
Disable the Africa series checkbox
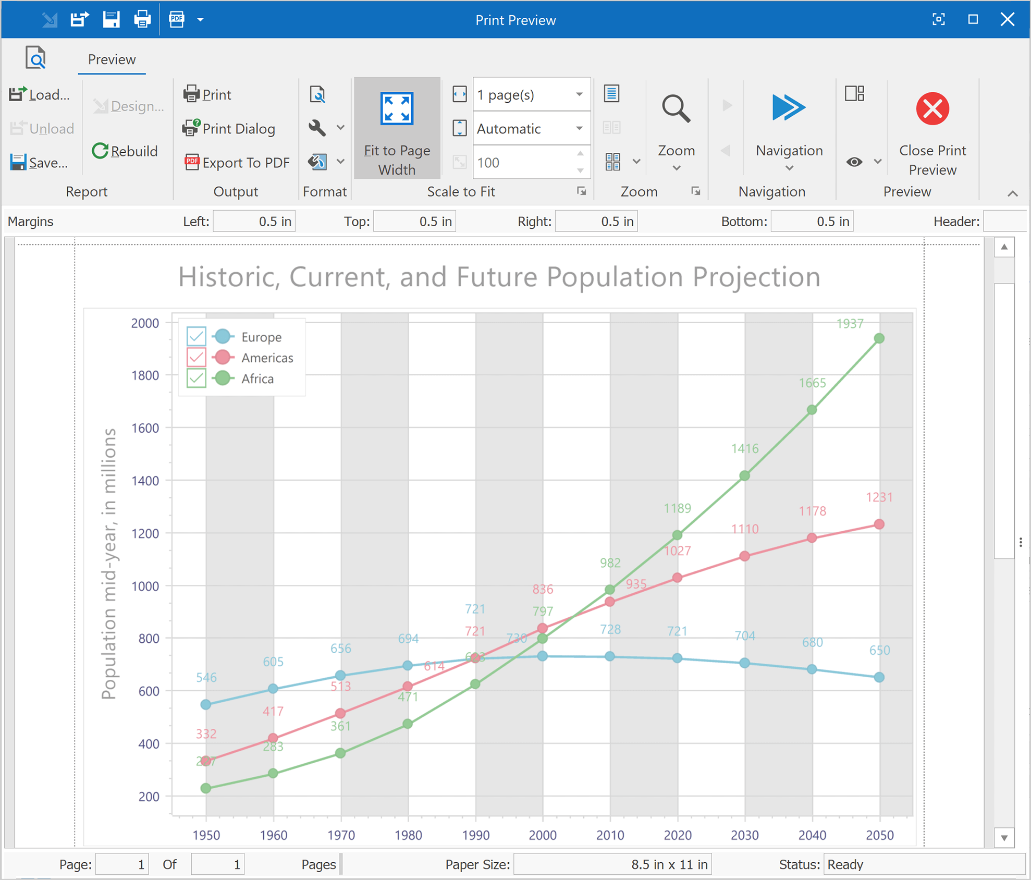tap(196, 378)
